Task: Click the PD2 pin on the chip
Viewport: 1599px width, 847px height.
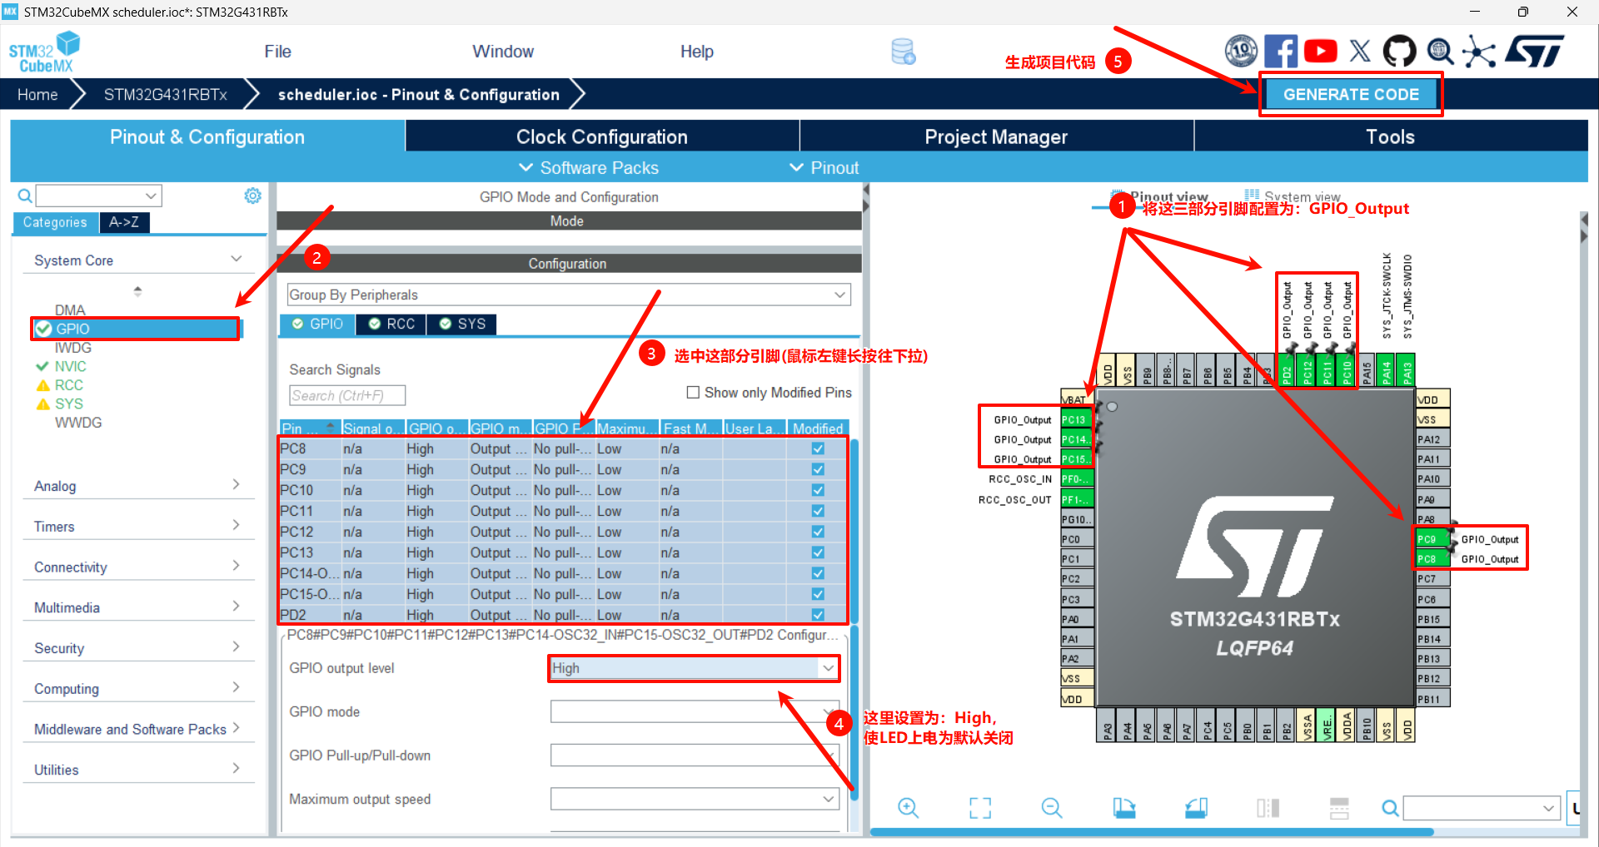Action: click(1287, 372)
